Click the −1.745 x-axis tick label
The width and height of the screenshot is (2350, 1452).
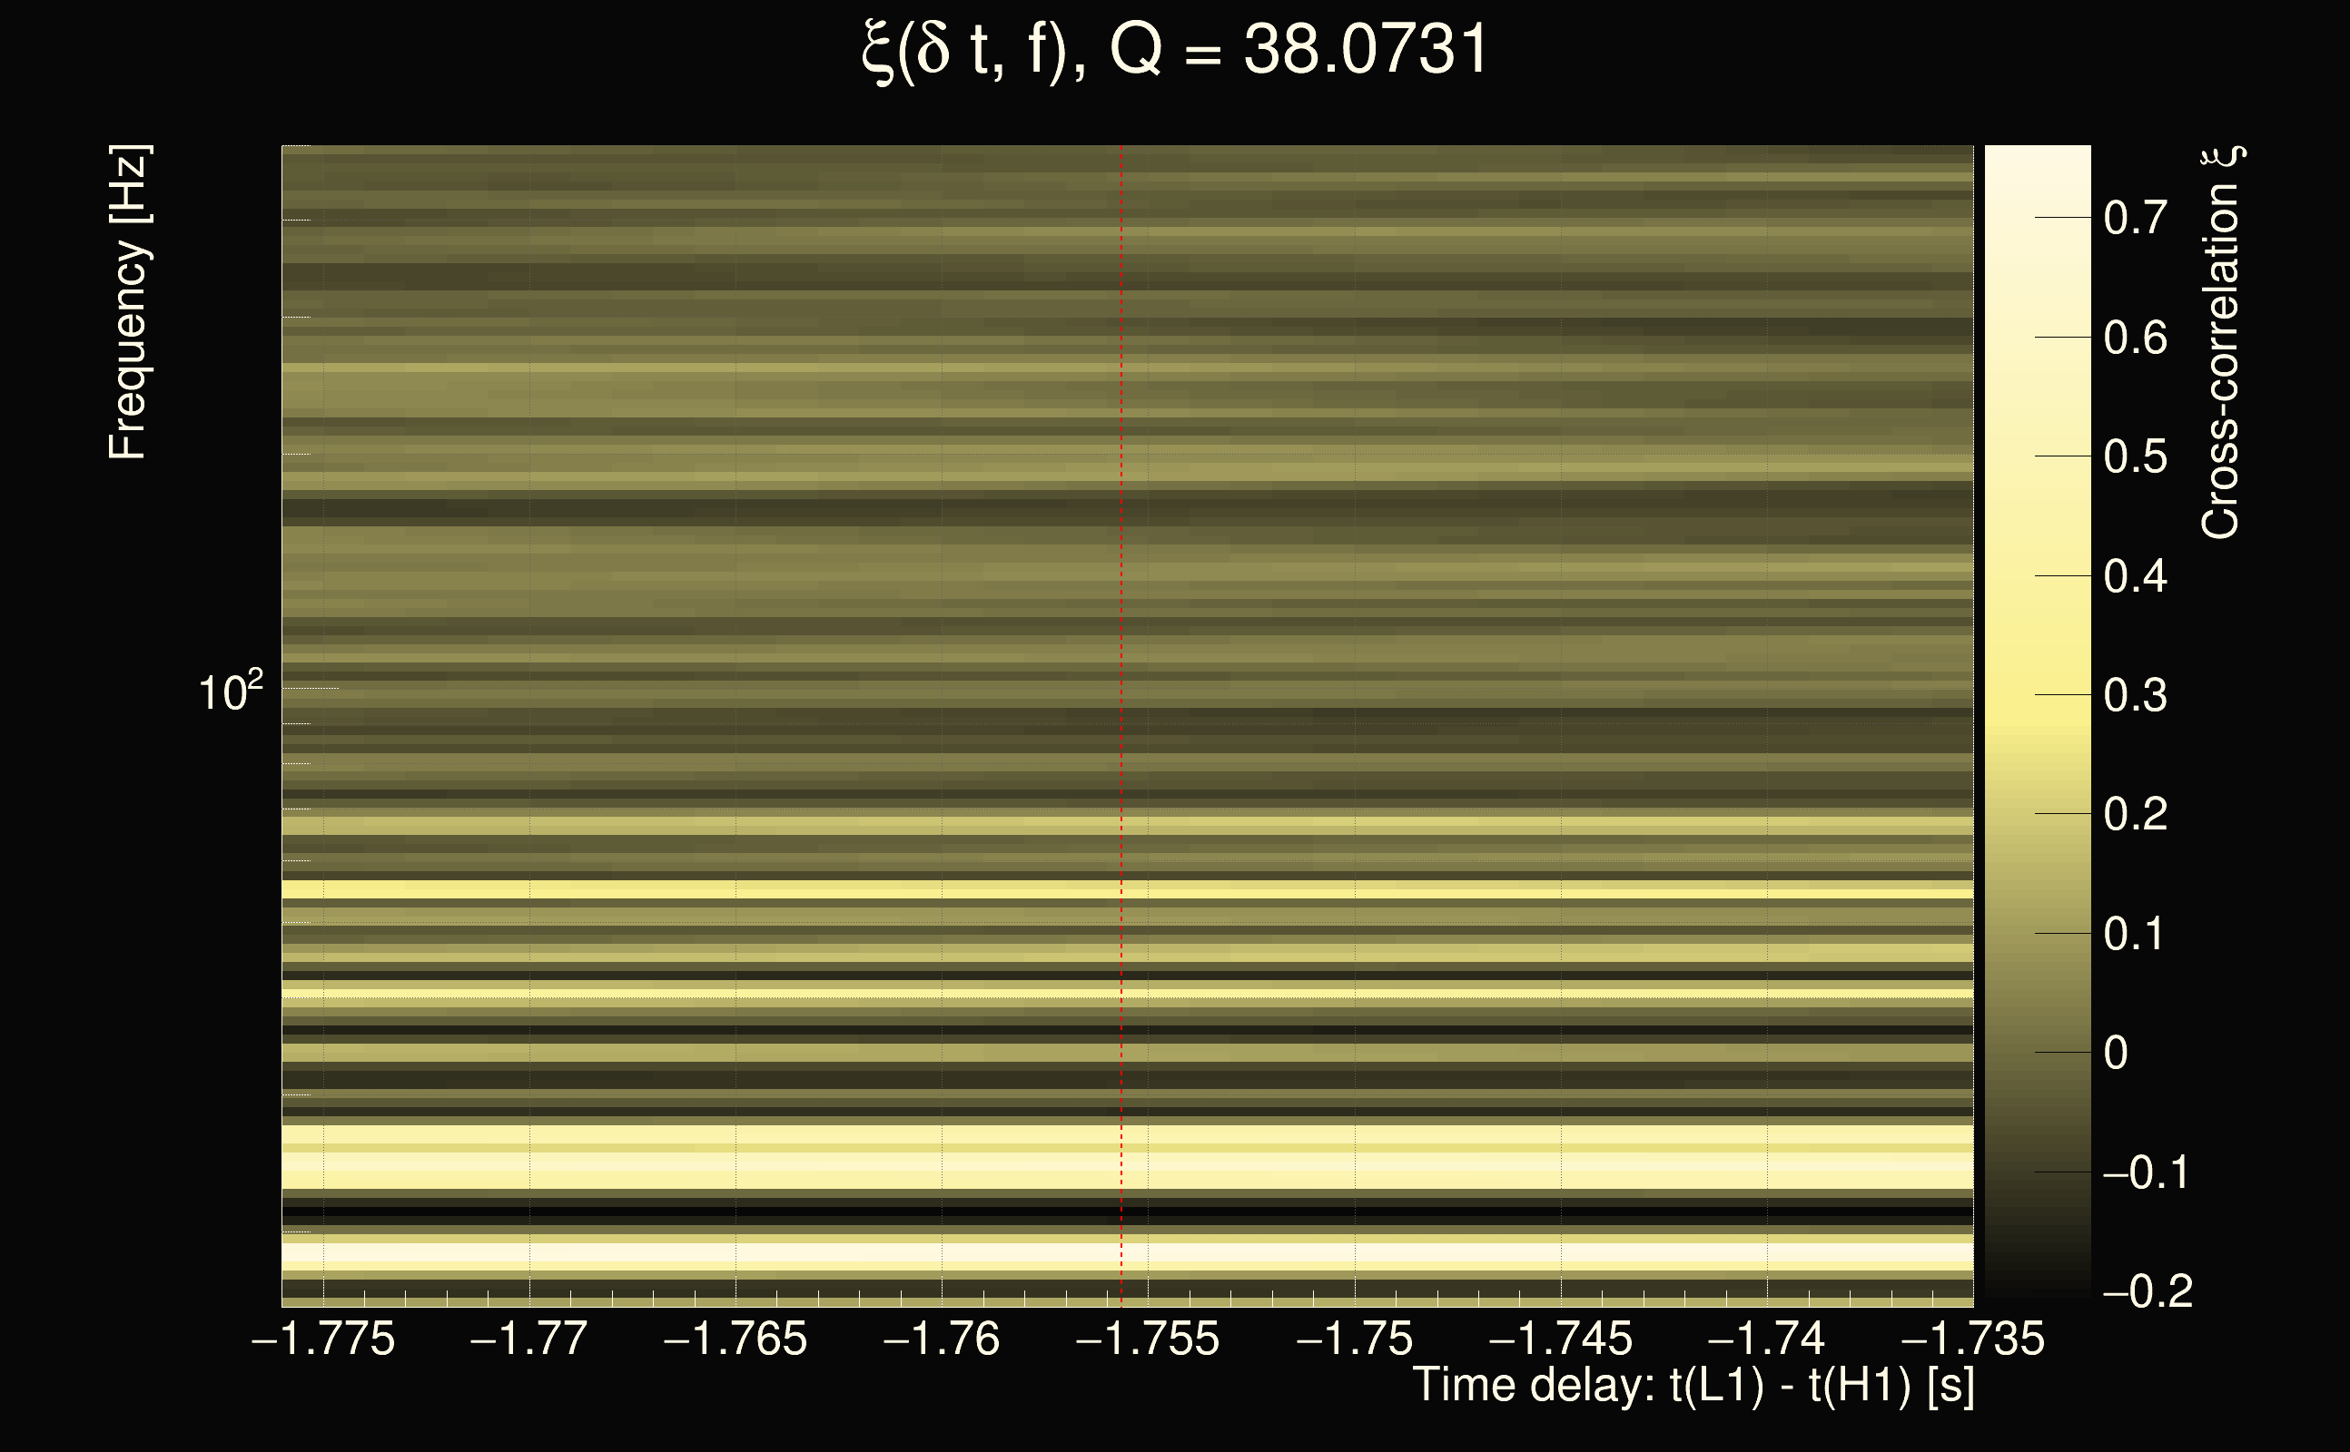click(1560, 1339)
